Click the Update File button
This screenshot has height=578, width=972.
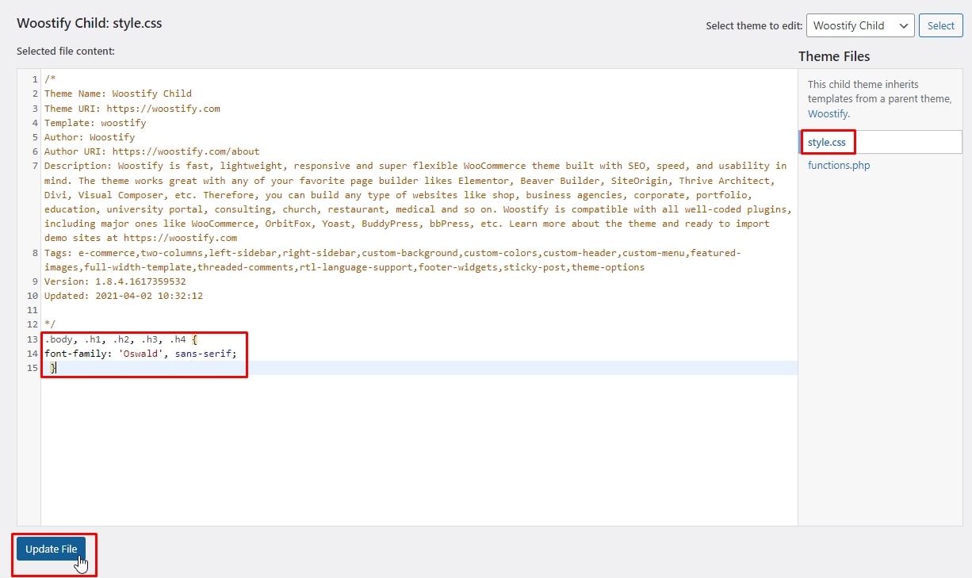[51, 549]
